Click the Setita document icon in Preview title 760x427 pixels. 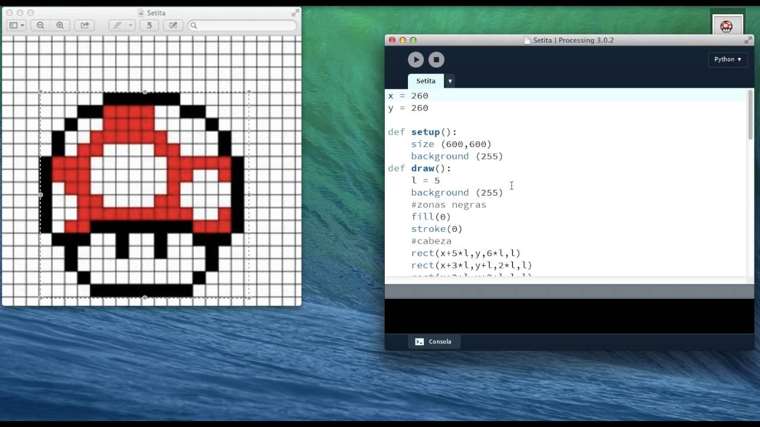[141, 12]
